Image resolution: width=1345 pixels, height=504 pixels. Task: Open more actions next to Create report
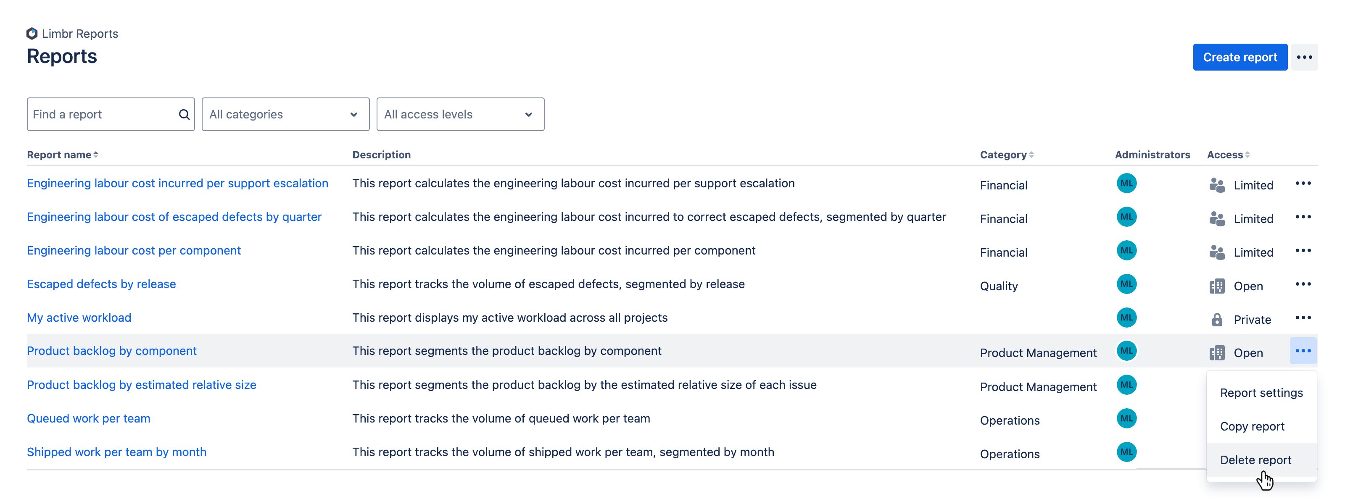point(1304,58)
